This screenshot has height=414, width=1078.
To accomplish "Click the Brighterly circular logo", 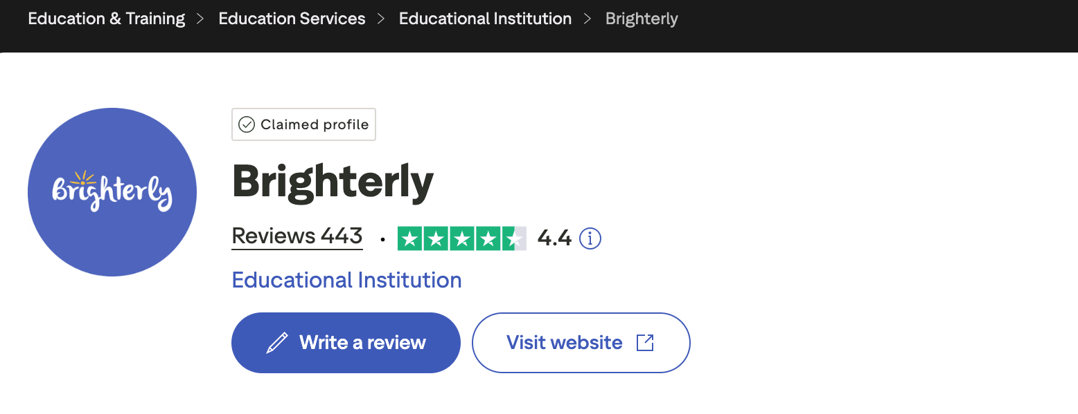I will tap(112, 192).
